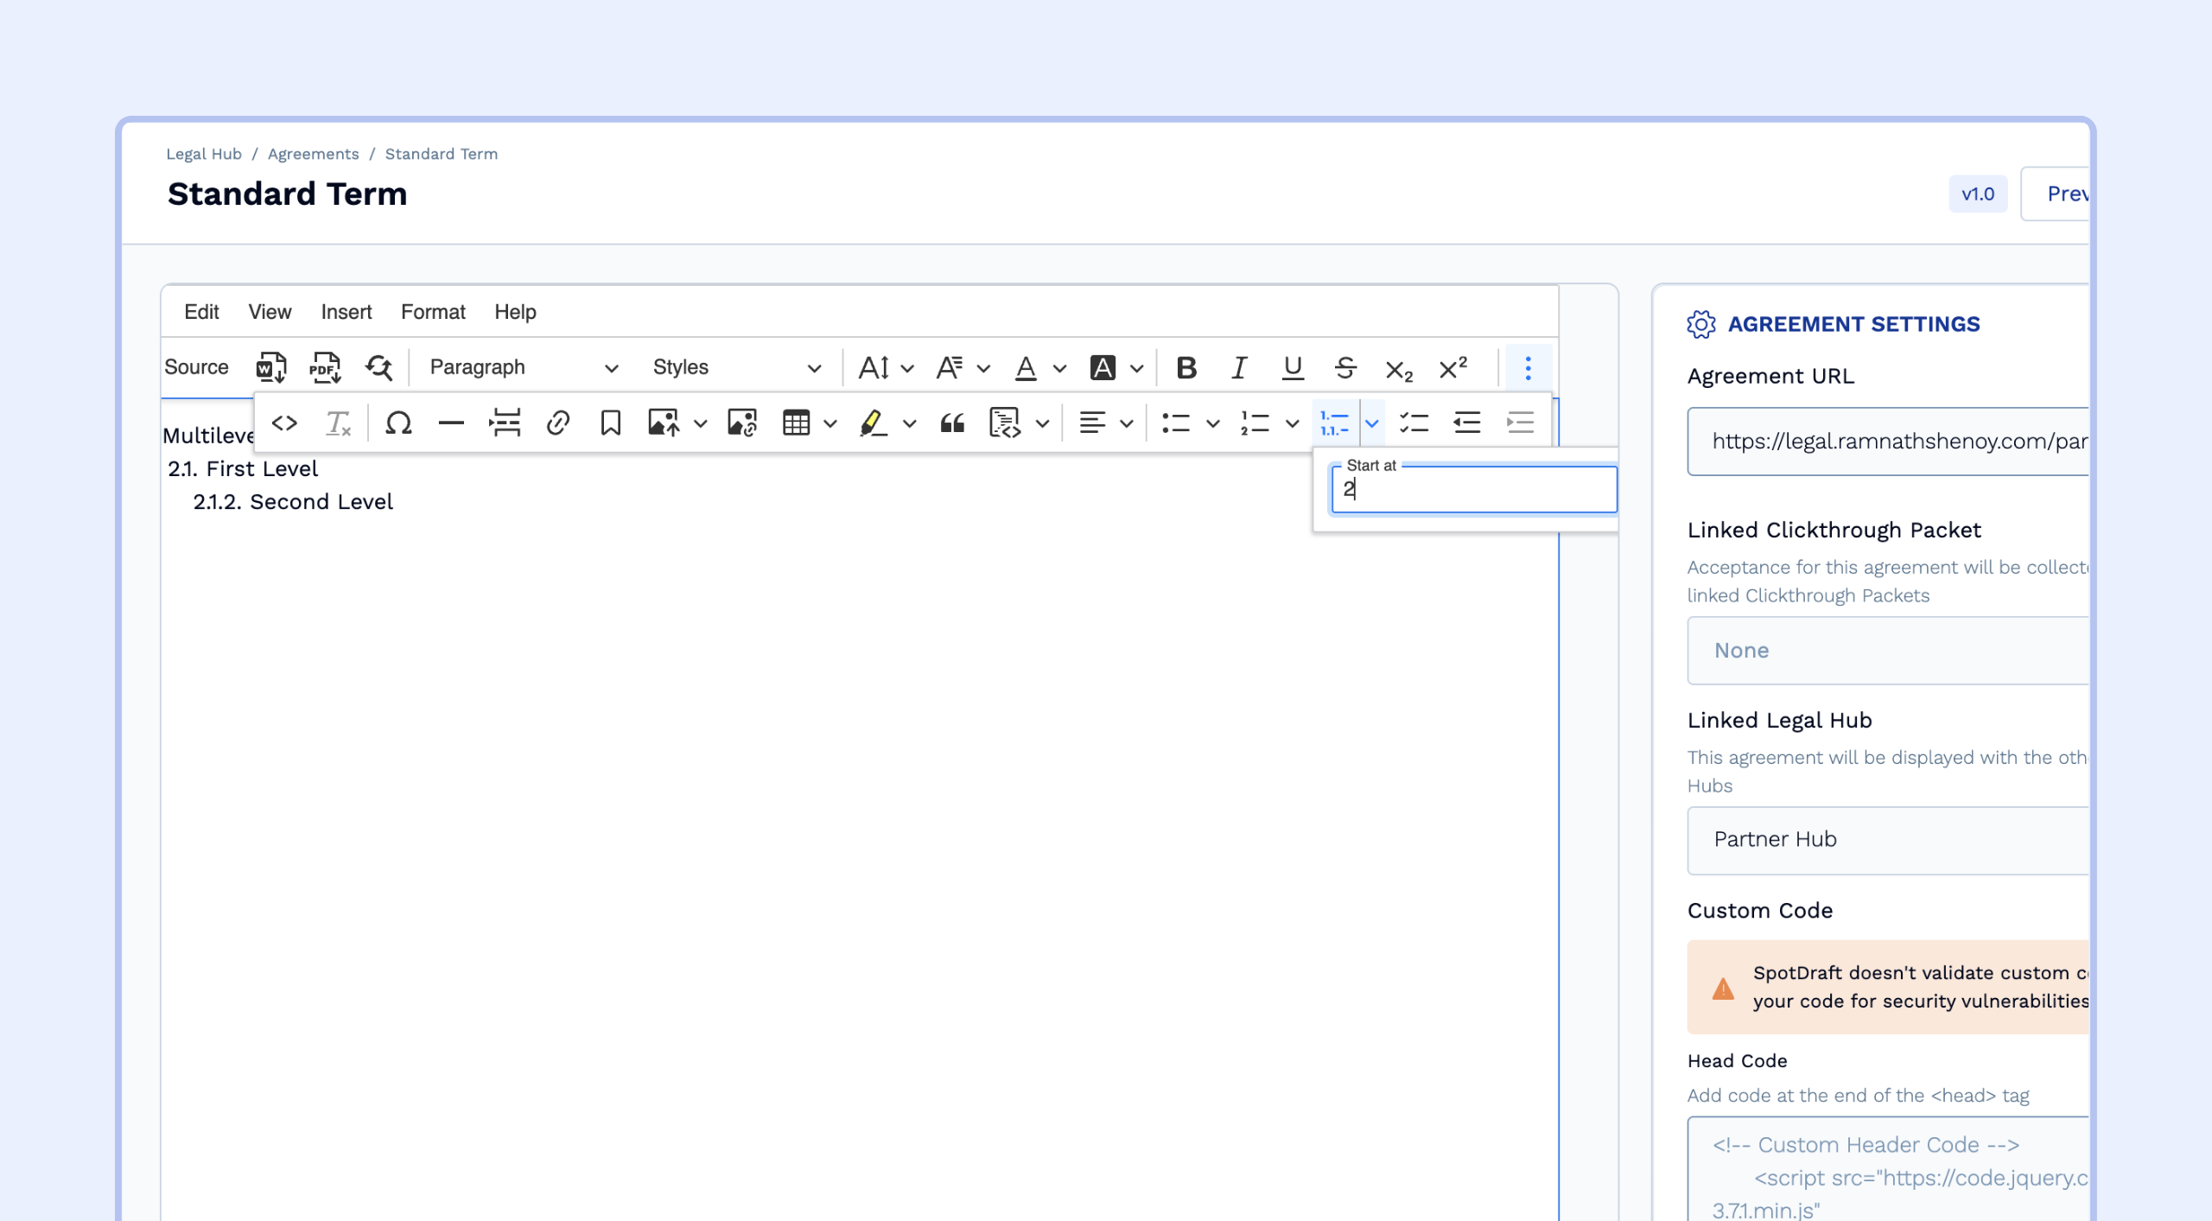Open the Insert menu

click(346, 312)
